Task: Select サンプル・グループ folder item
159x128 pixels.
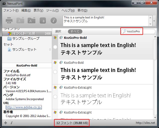Action: coord(27,39)
